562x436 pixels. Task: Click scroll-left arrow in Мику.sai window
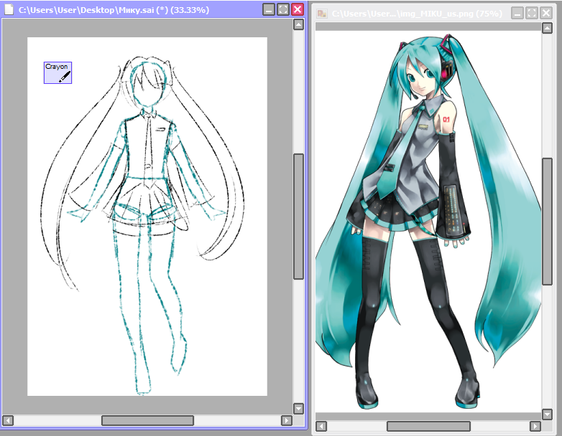point(8,420)
